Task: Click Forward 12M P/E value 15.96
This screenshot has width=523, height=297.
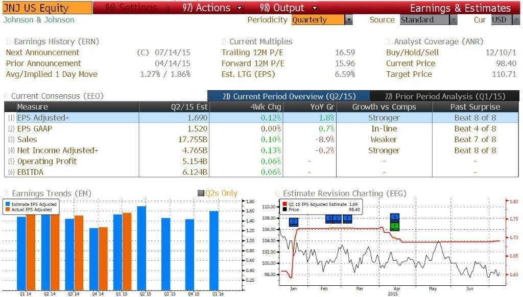Action: pyautogui.click(x=345, y=64)
